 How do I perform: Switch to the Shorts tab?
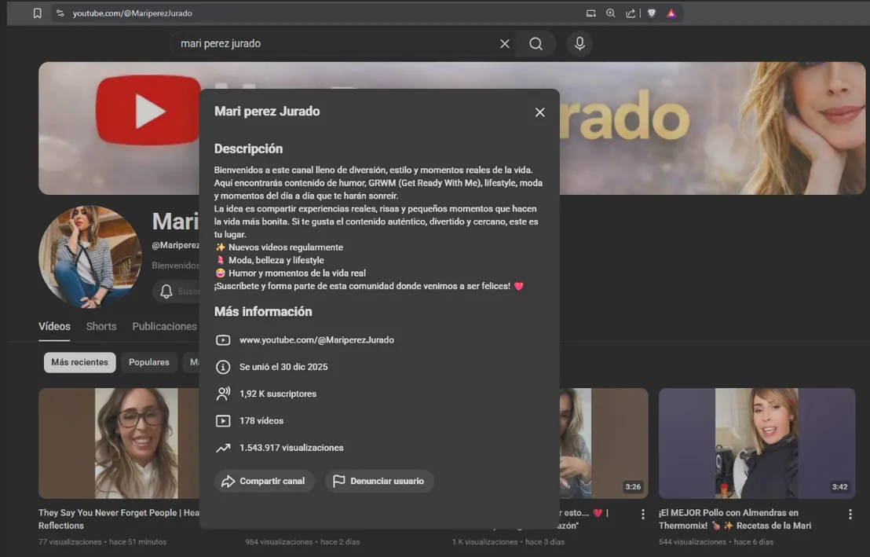[x=101, y=327]
